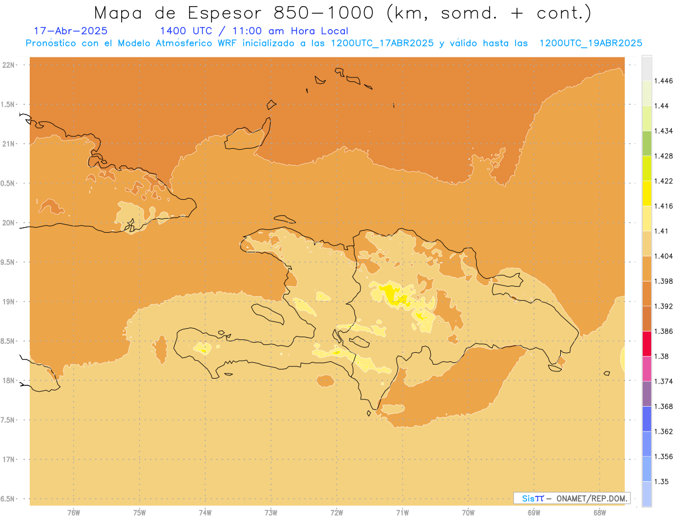The width and height of the screenshot is (673, 520).
Task: Click the longitude label '76W'
Action: click(x=73, y=513)
